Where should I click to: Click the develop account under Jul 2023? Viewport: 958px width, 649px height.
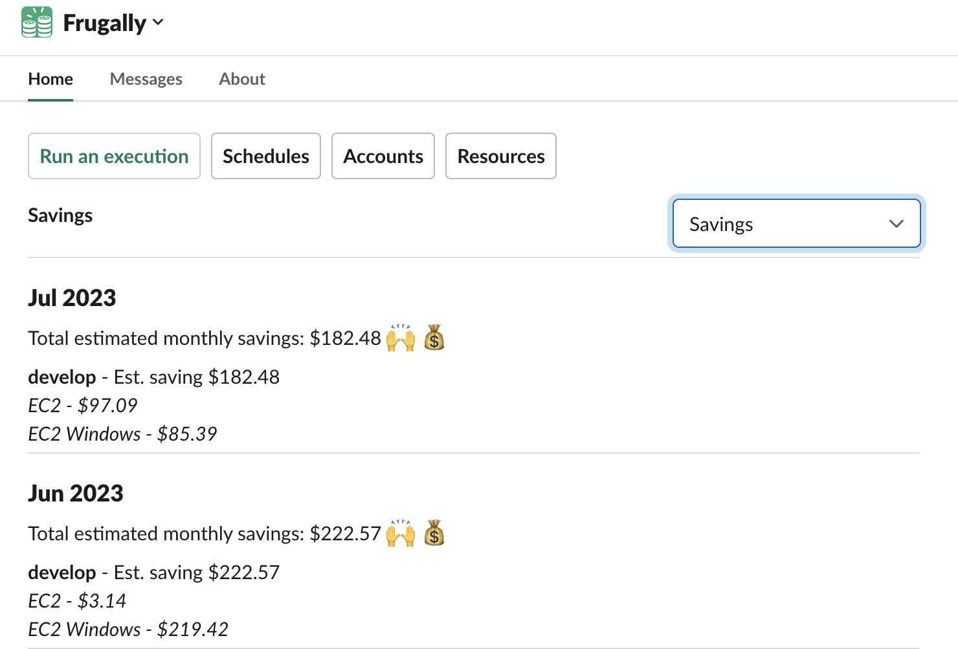click(x=62, y=377)
